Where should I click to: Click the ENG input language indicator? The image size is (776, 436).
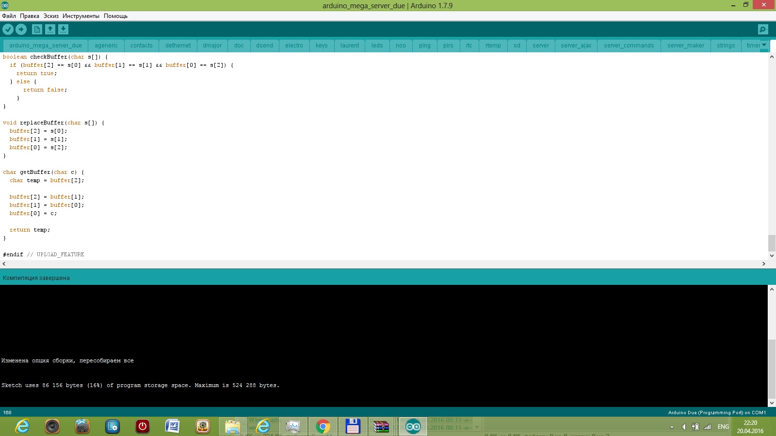pos(723,427)
